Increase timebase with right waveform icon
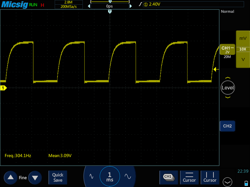The height and width of the screenshot is (187, 250). 127,176
